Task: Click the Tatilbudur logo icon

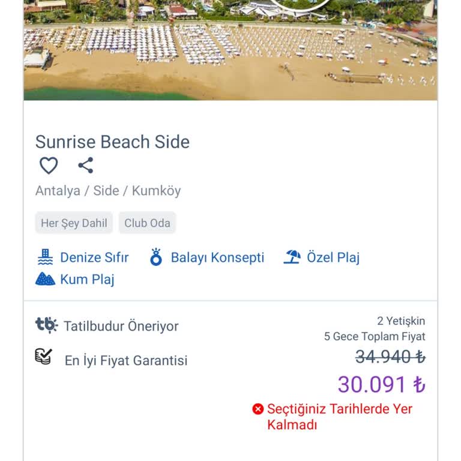Action: tap(46, 325)
